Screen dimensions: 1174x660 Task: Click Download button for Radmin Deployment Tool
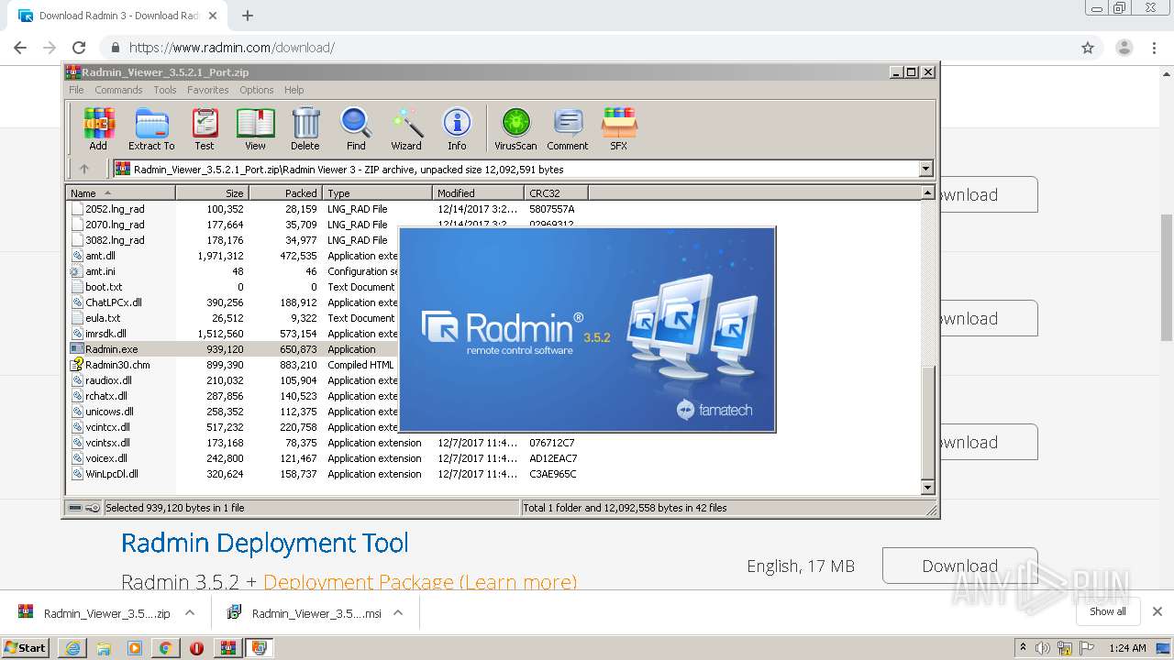(x=959, y=566)
